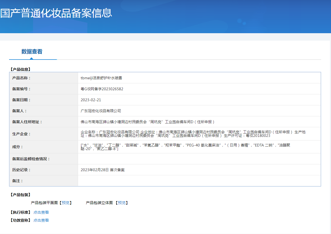Open 点击查看 next to 功效宣称
The width and height of the screenshot is (331, 234).
pyautogui.click(x=41, y=220)
